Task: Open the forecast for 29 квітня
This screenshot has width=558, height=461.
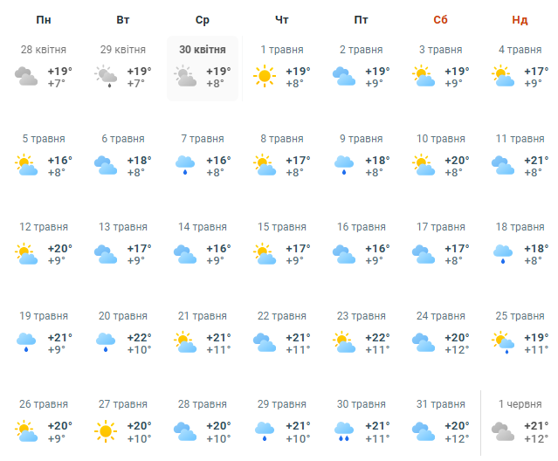Action: pyautogui.click(x=123, y=50)
